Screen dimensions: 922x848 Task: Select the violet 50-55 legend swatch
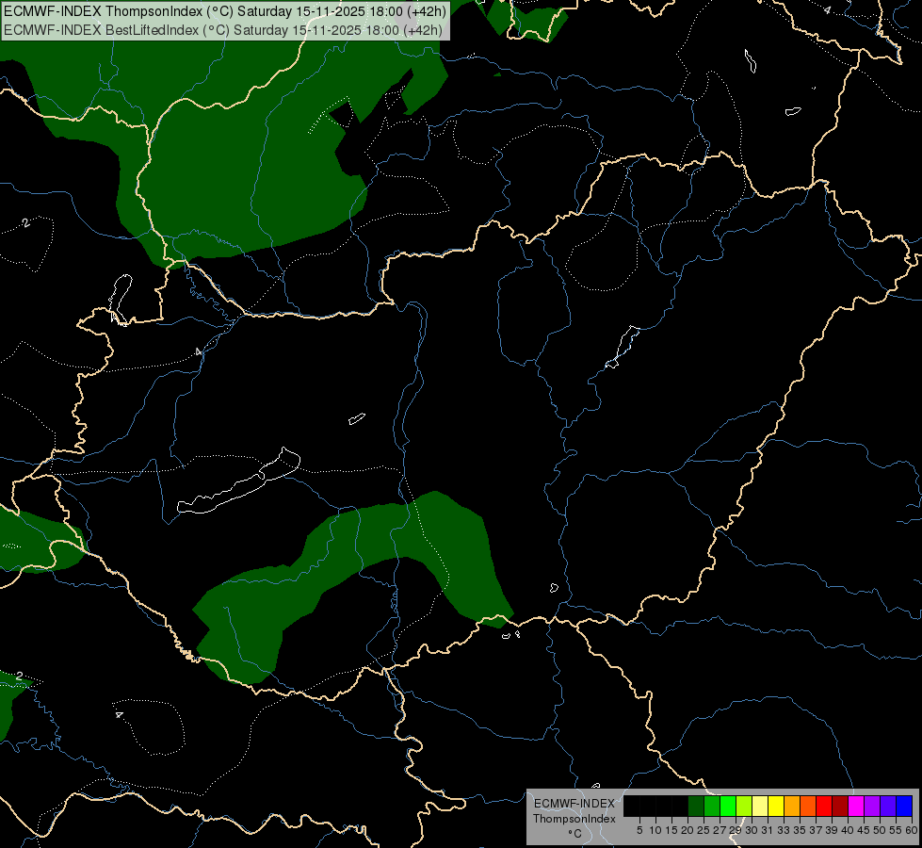(888, 806)
